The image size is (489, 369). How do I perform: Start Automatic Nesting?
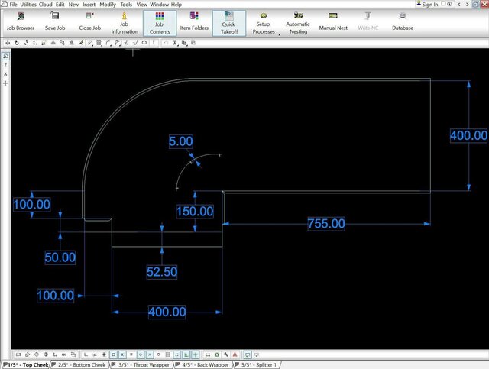(x=298, y=23)
